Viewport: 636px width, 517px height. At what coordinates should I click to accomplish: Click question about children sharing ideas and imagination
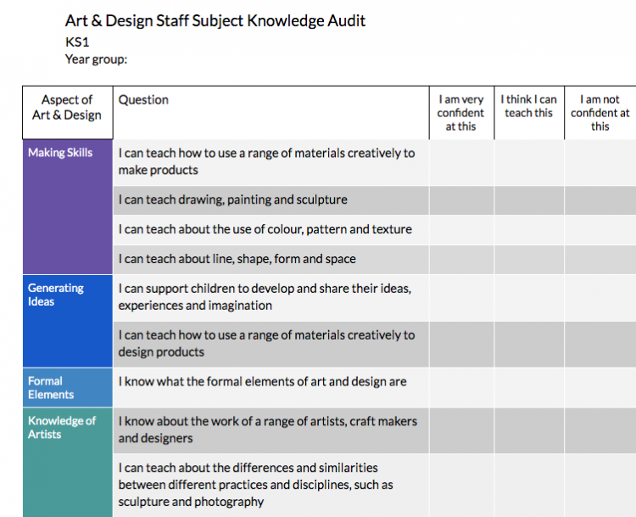click(271, 298)
